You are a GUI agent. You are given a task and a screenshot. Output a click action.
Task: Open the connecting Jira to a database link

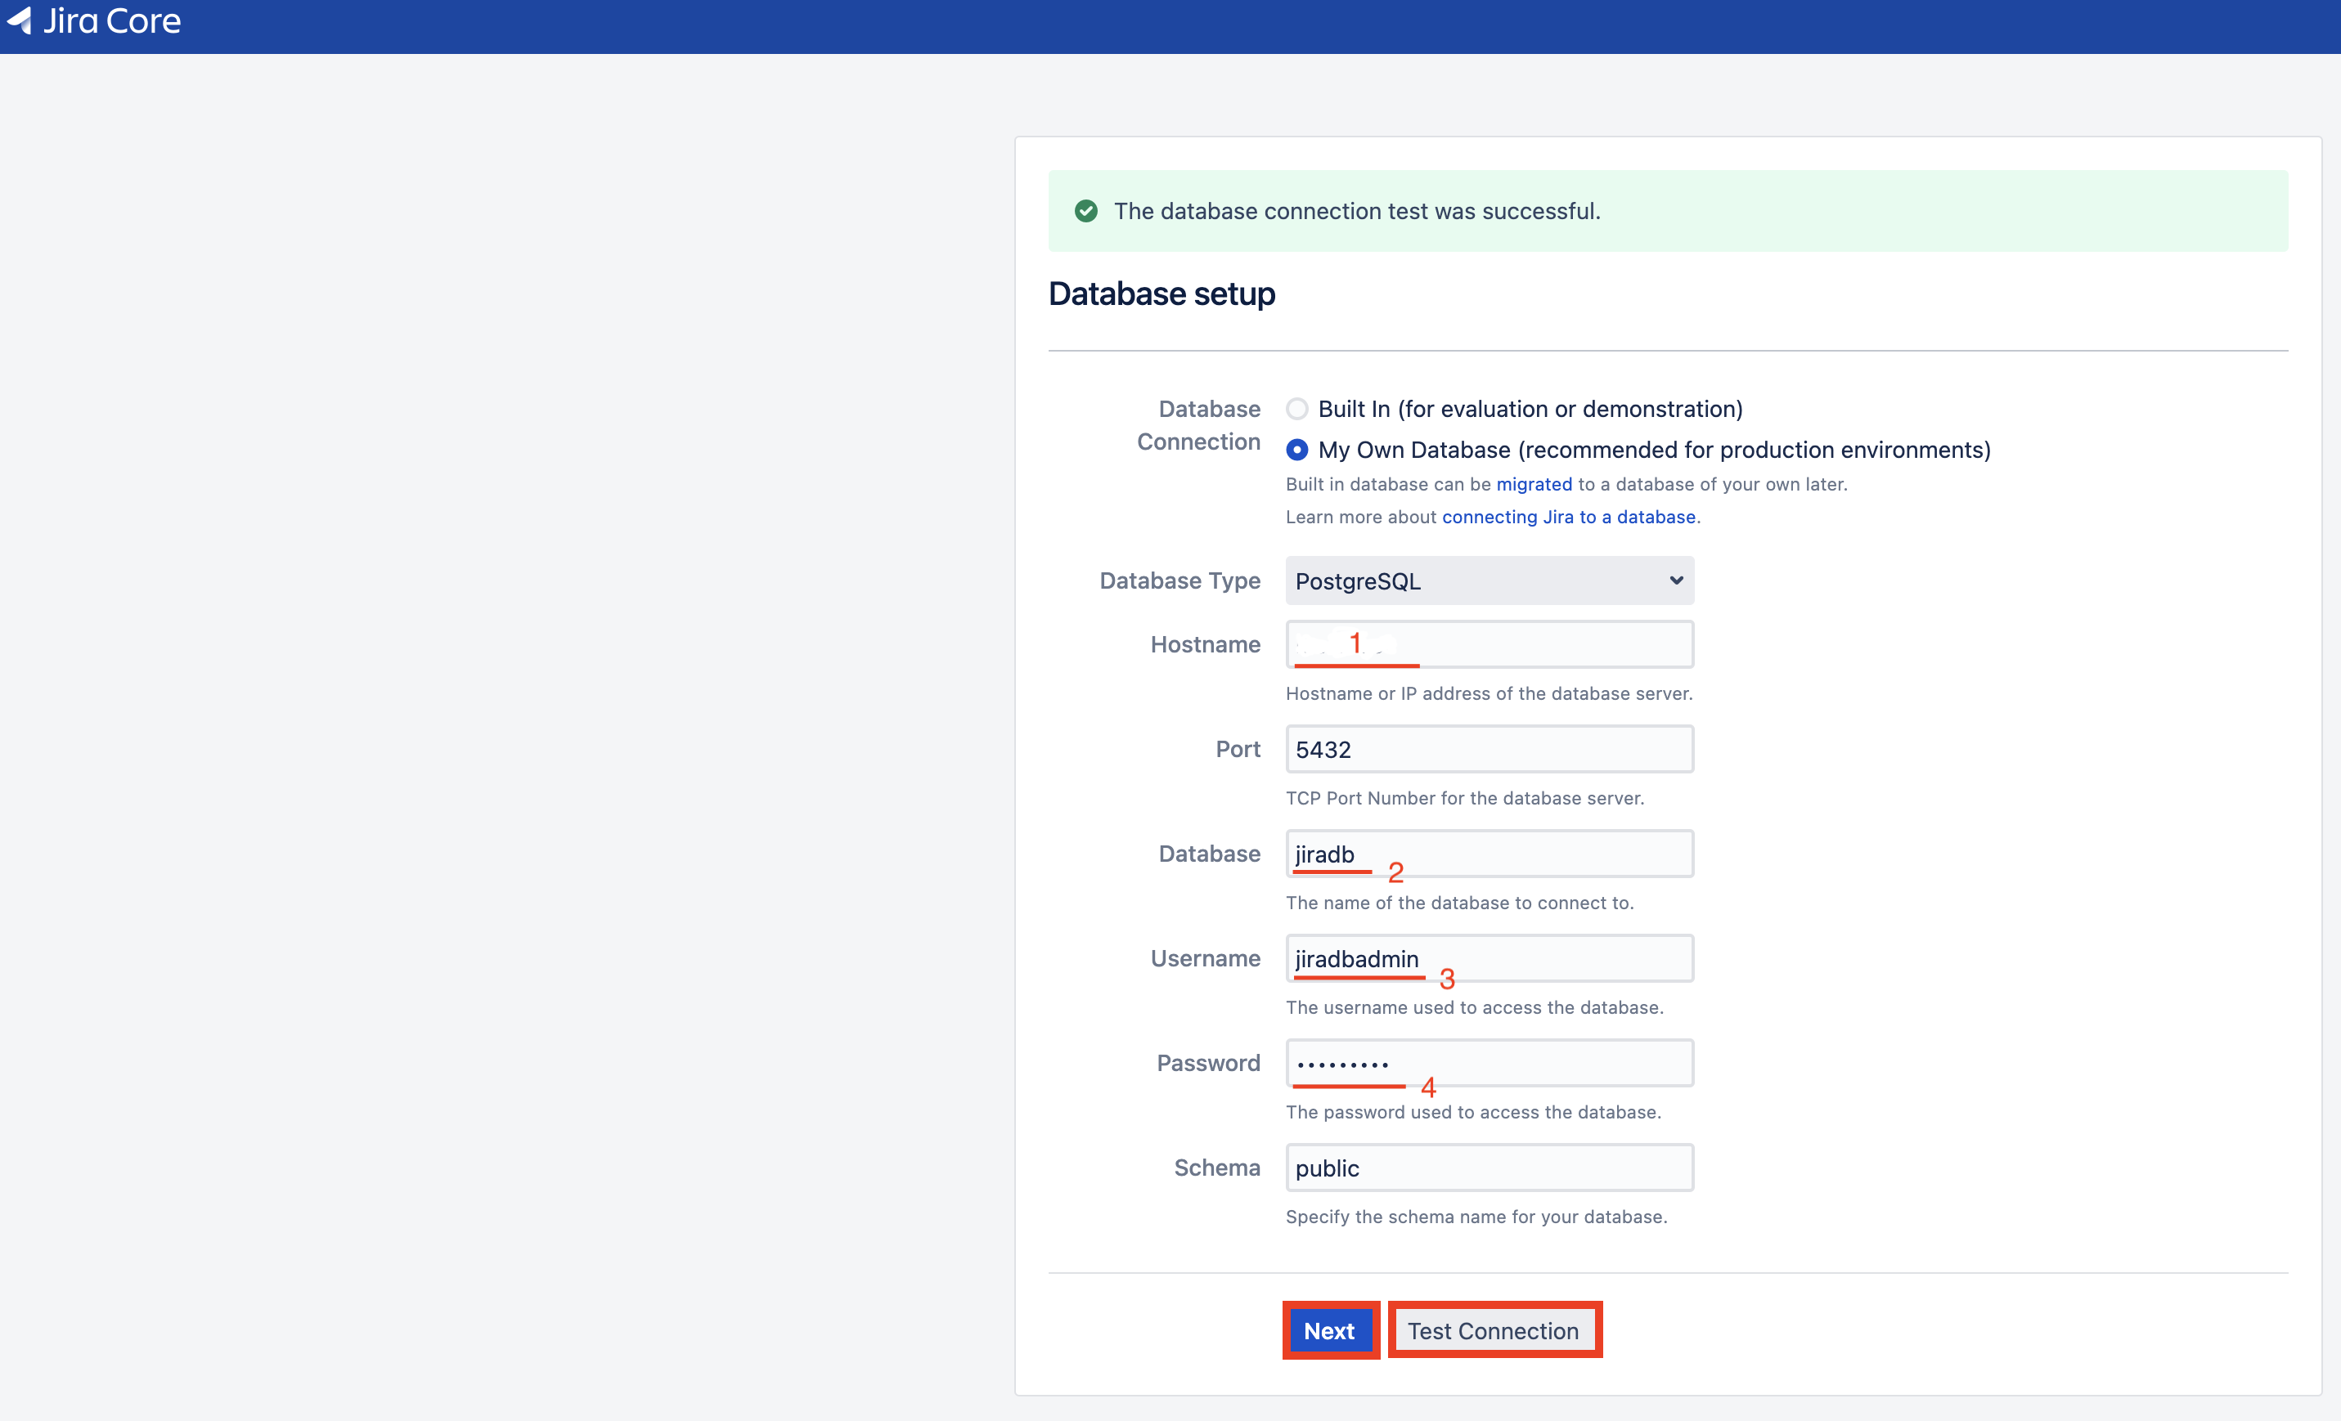pos(1568,517)
